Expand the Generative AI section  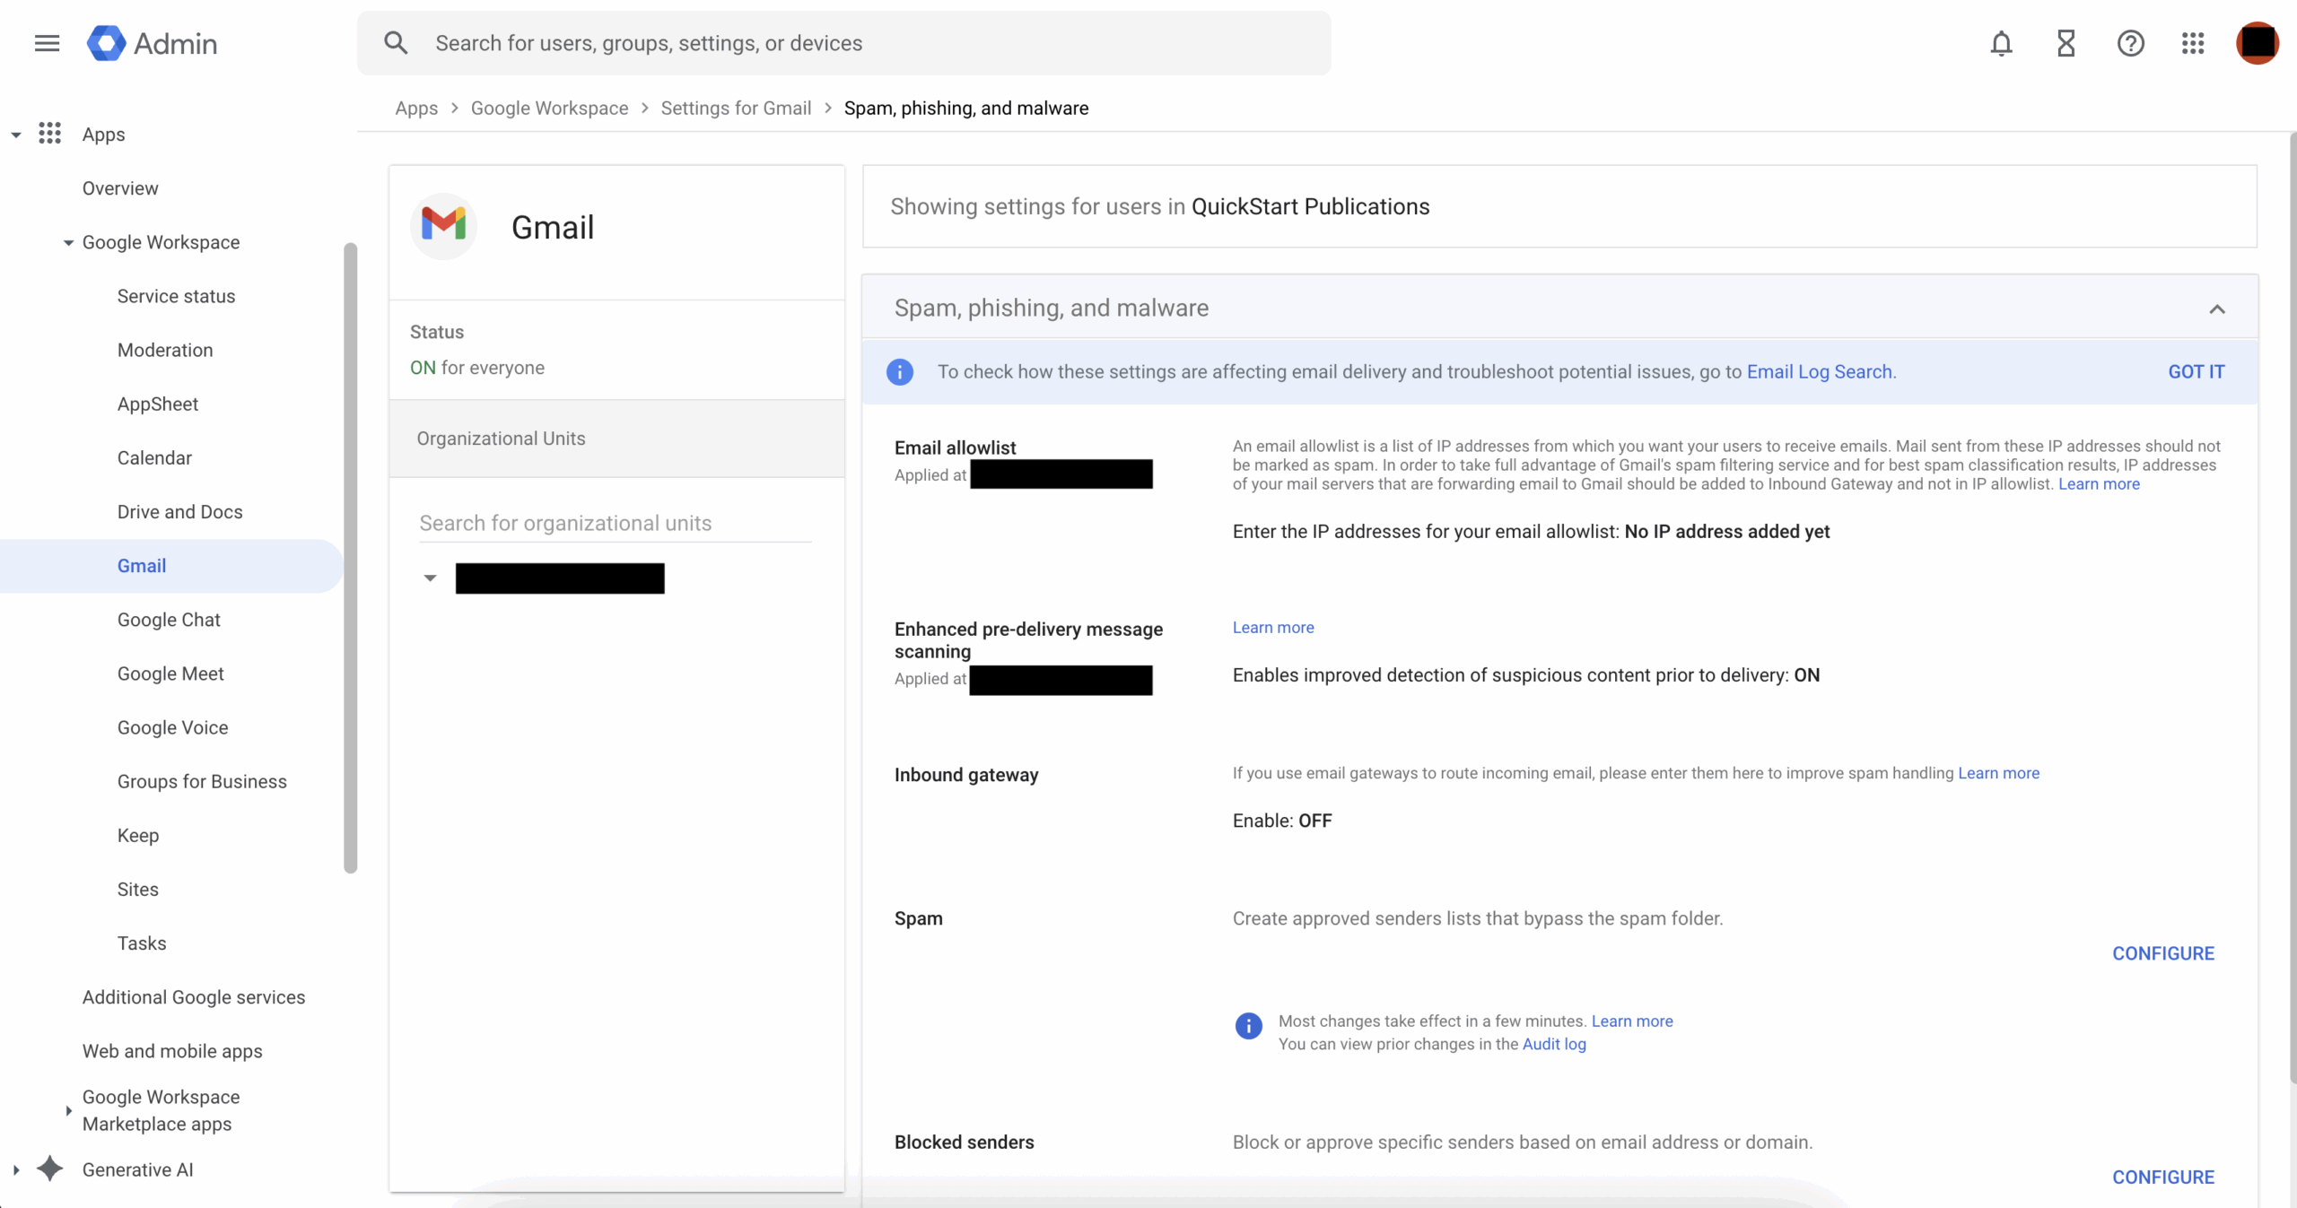pos(16,1169)
